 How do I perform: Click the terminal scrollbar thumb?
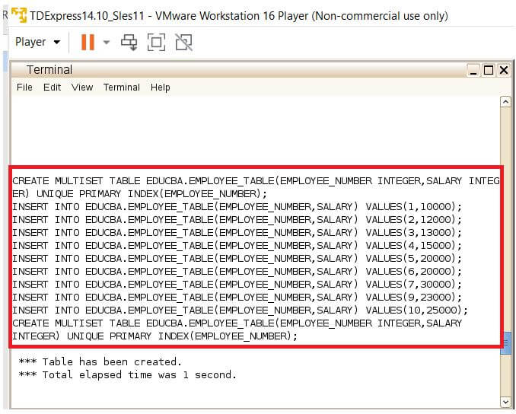click(x=505, y=343)
